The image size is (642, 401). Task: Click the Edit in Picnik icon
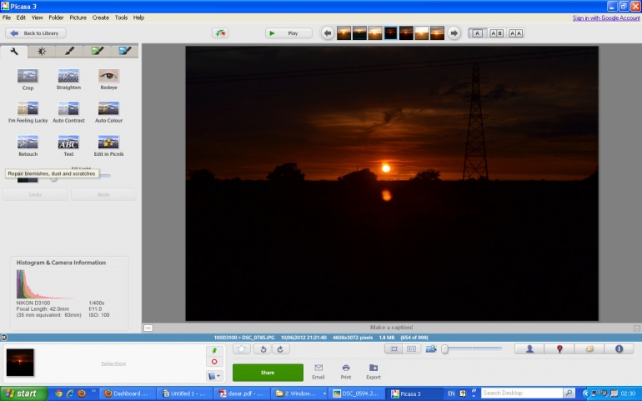click(x=108, y=143)
